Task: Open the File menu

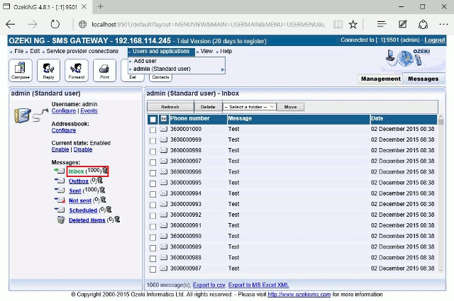Action: pos(19,51)
